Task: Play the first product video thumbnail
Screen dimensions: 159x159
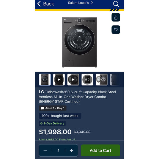Action: (x=59, y=80)
